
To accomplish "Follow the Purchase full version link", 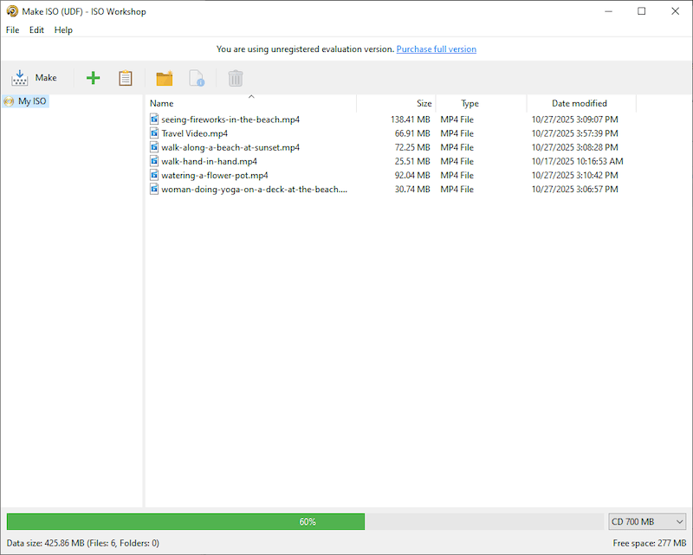I will tap(436, 49).
